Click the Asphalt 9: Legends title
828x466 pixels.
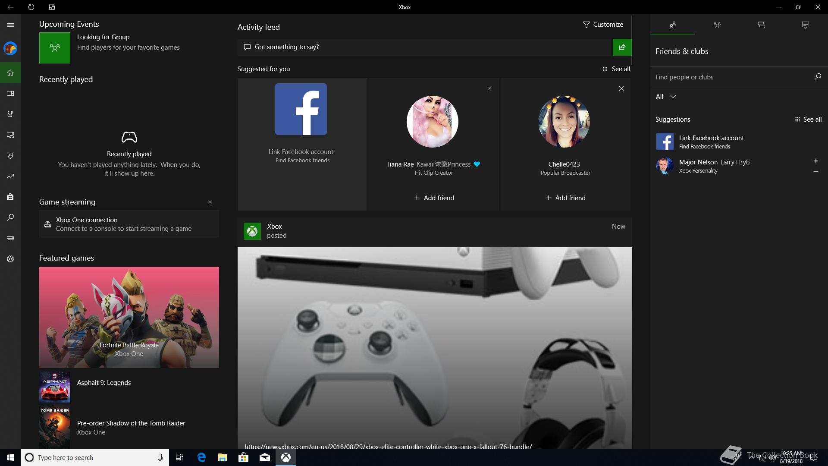(104, 383)
